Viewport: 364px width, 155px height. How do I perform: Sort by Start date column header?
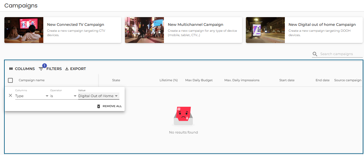pyautogui.click(x=287, y=80)
